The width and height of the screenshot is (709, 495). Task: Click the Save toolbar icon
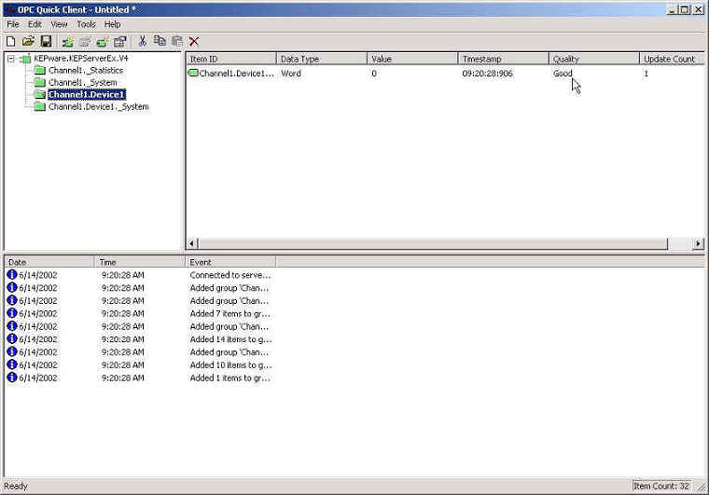coord(45,41)
